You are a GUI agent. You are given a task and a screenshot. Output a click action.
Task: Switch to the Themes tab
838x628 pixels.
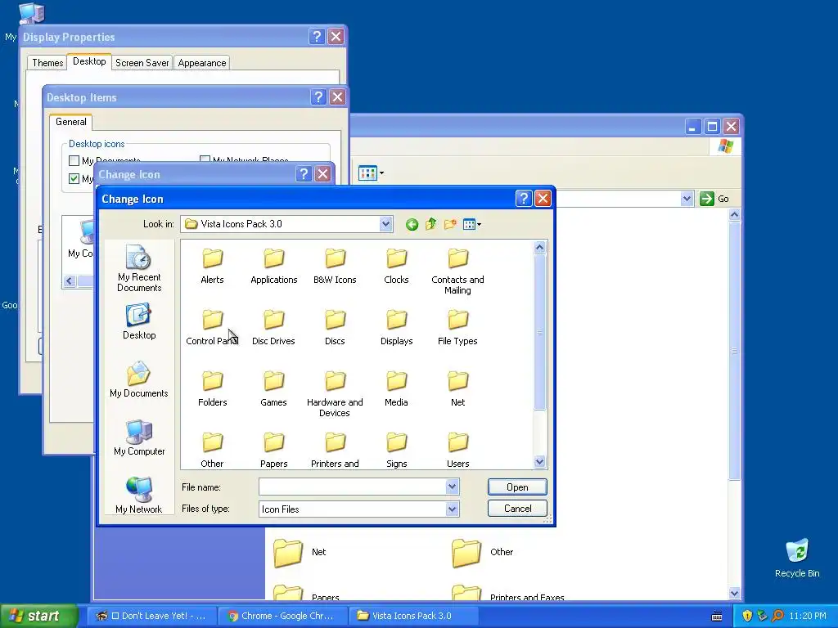[47, 62]
